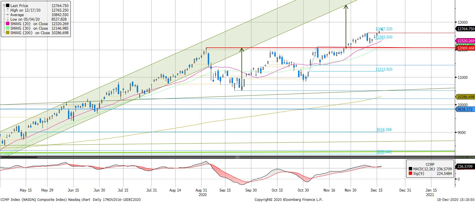The width and height of the screenshot is (475, 202).
Task: Click the olive SMAVG (200) legend swatch
Action: pos(7,33)
